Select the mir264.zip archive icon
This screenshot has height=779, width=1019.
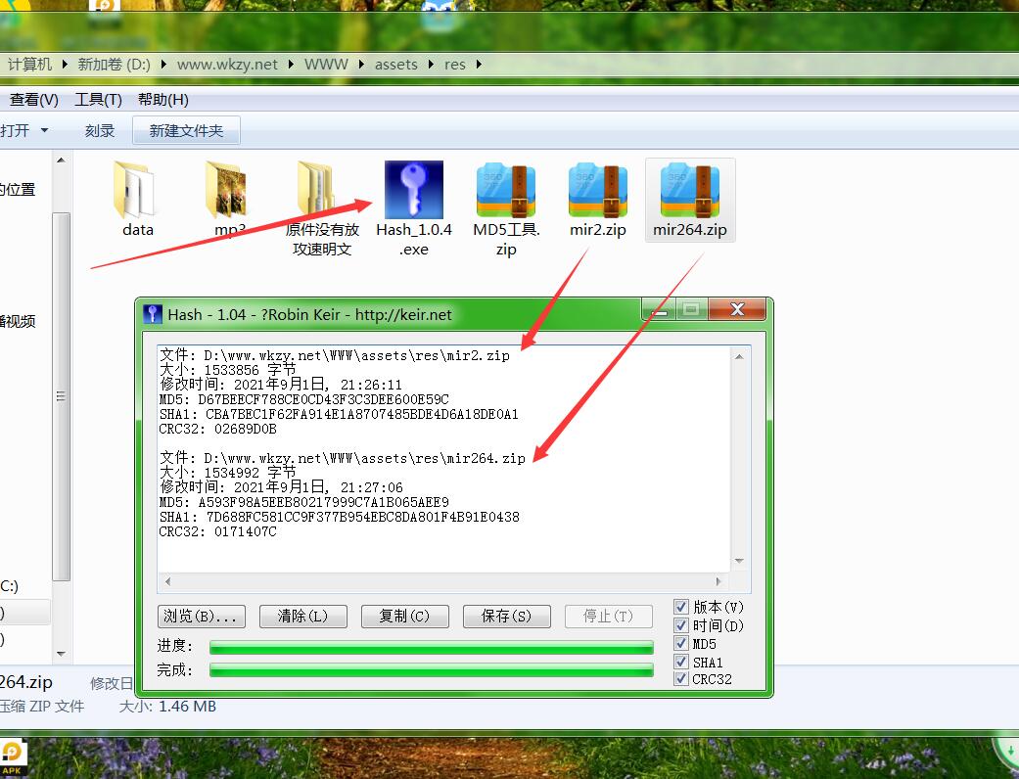[x=690, y=191]
